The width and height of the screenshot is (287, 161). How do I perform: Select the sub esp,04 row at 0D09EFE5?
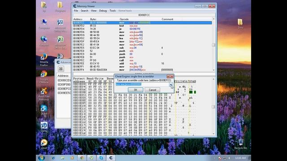[142, 48]
